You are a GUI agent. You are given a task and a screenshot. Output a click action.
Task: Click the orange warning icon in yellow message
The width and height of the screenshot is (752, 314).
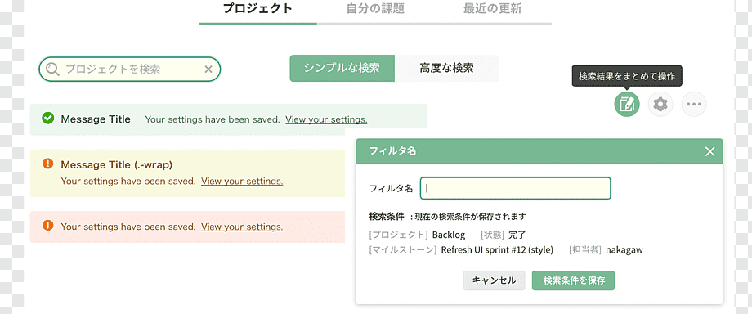point(47,164)
